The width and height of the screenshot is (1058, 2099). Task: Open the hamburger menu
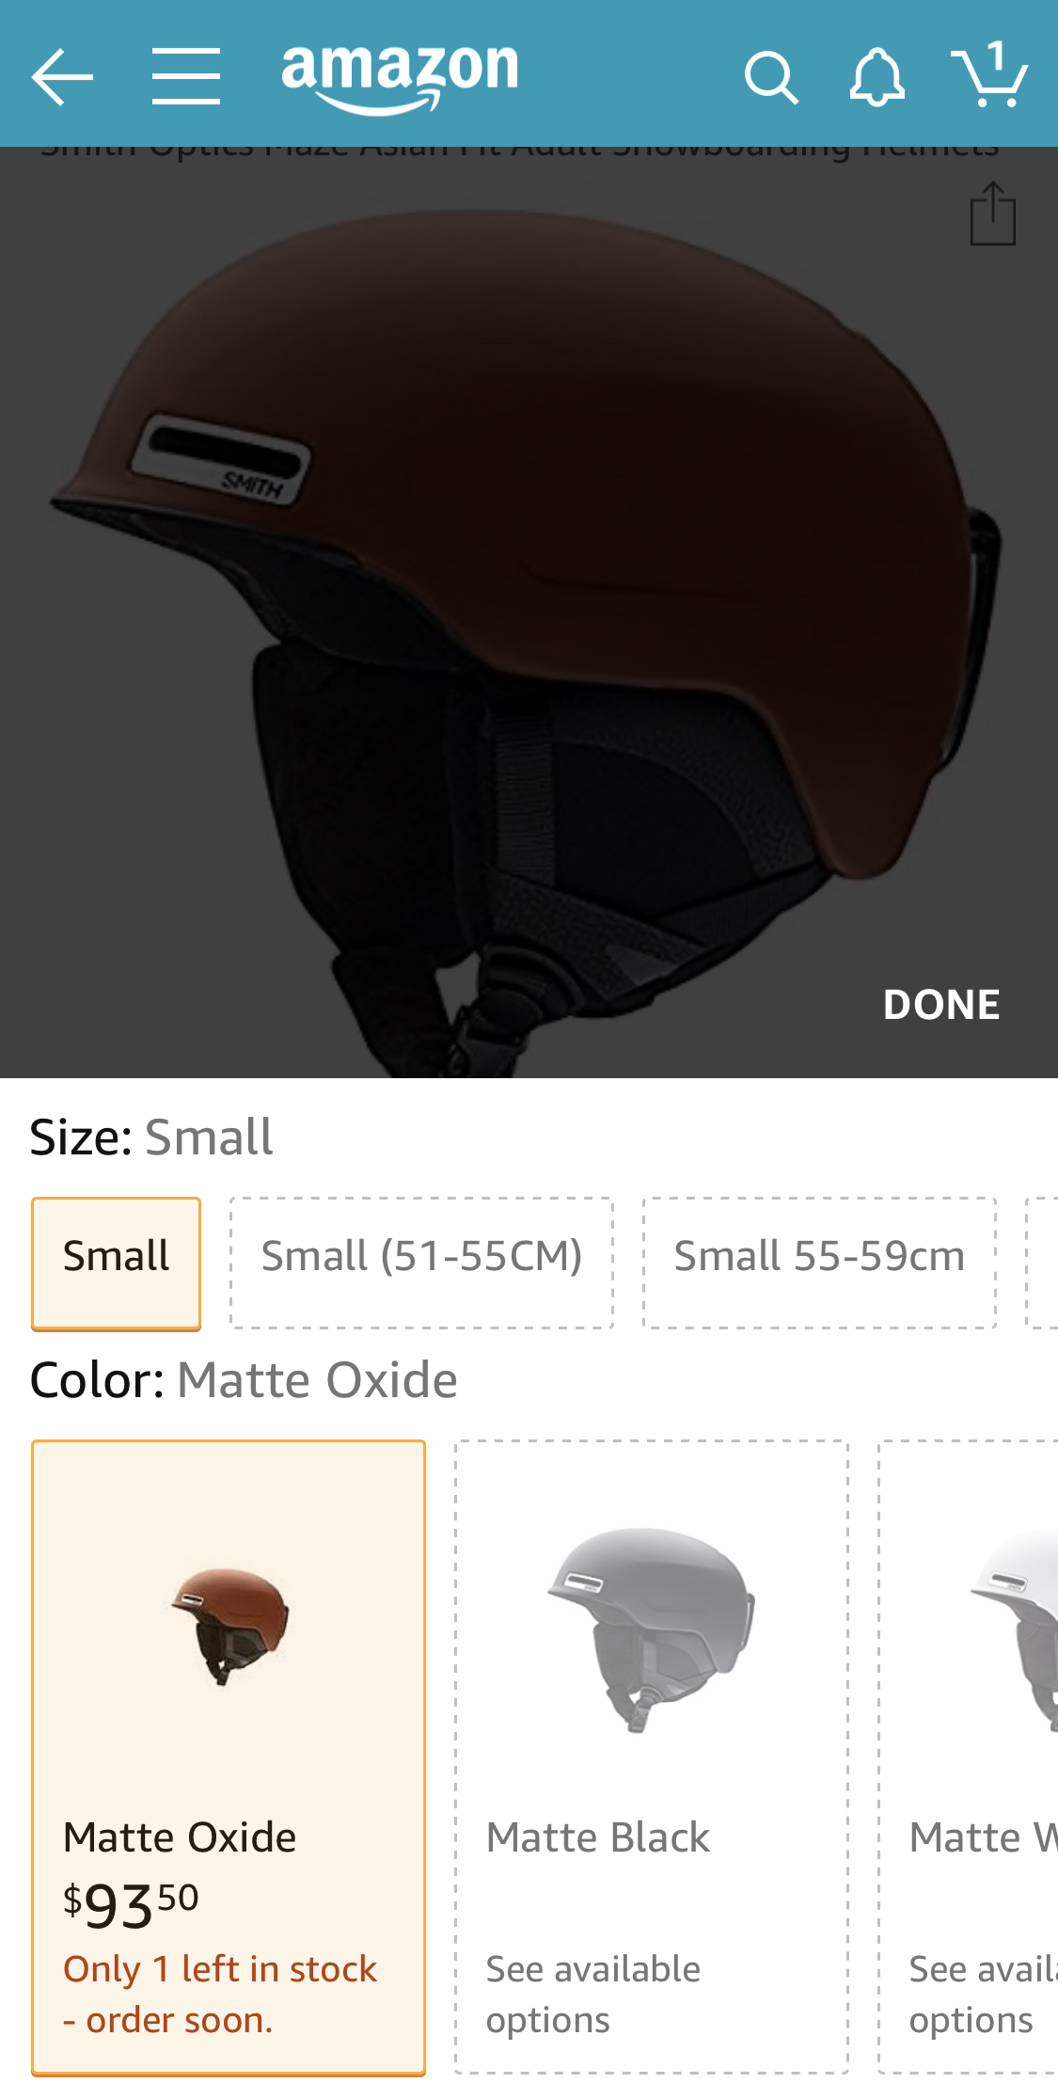click(186, 76)
